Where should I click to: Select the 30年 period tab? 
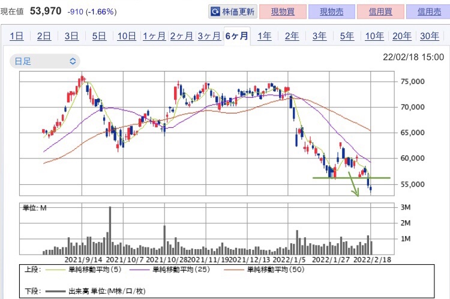(x=430, y=36)
